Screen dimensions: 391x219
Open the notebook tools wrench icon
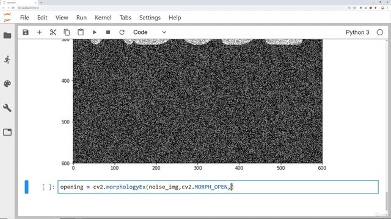tap(7, 108)
